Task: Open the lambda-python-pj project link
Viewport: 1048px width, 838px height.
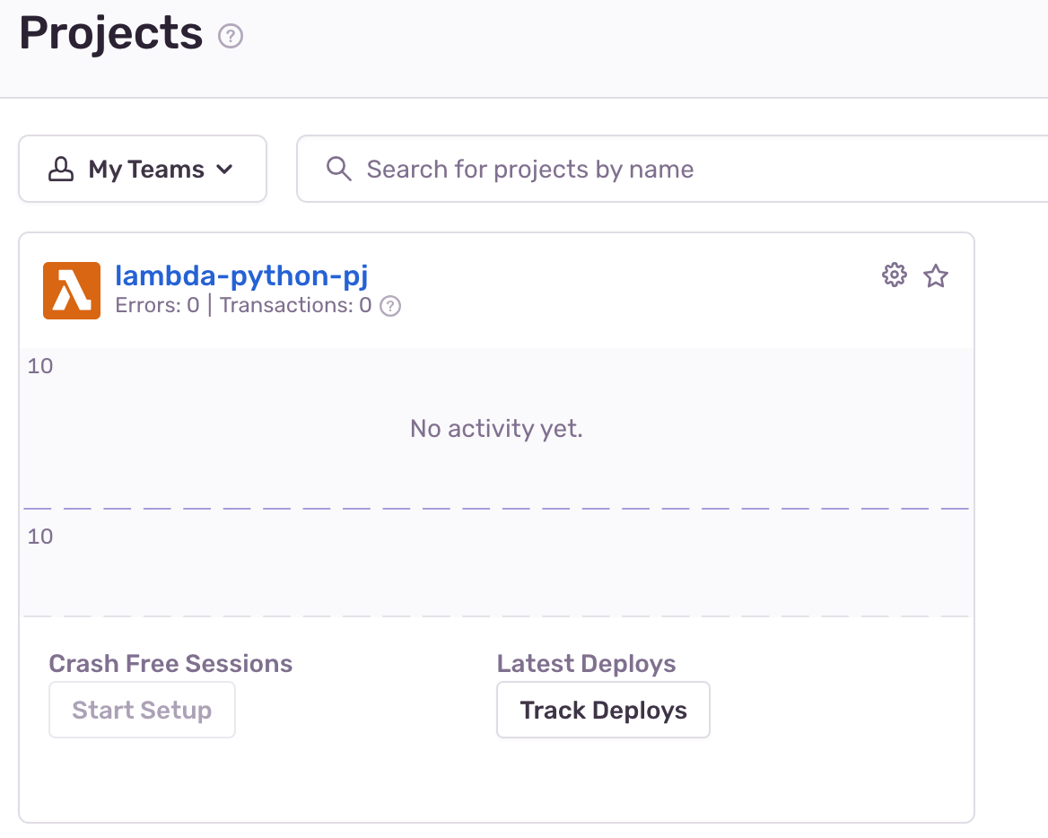Action: point(241,275)
